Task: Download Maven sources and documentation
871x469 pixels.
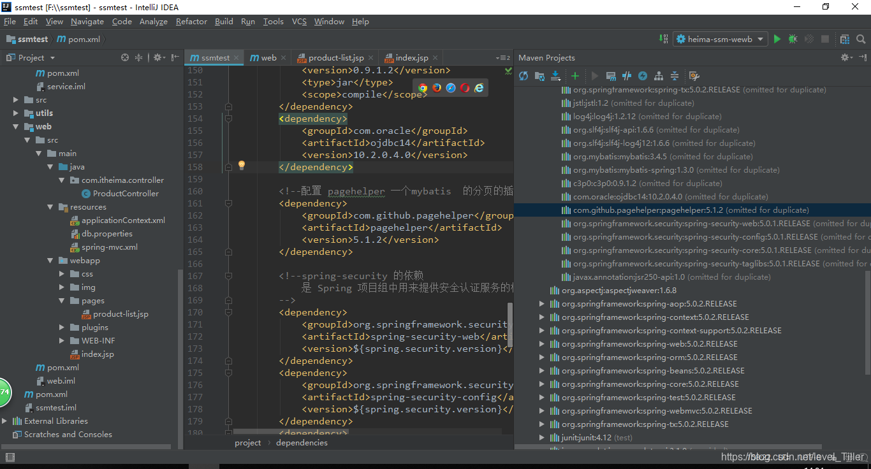Action: point(555,76)
